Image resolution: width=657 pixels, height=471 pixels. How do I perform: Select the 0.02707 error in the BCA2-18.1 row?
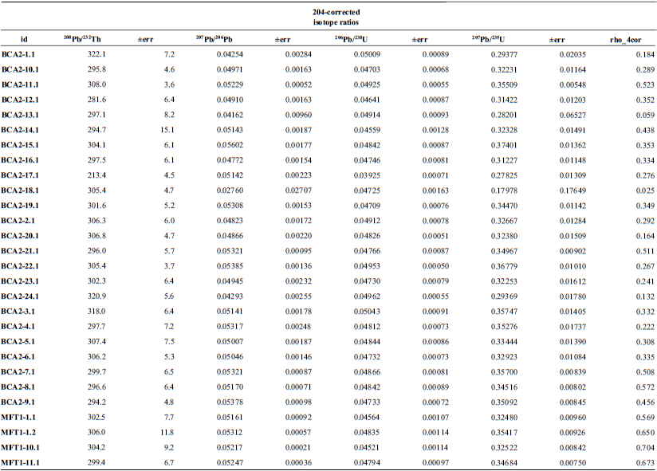(294, 190)
